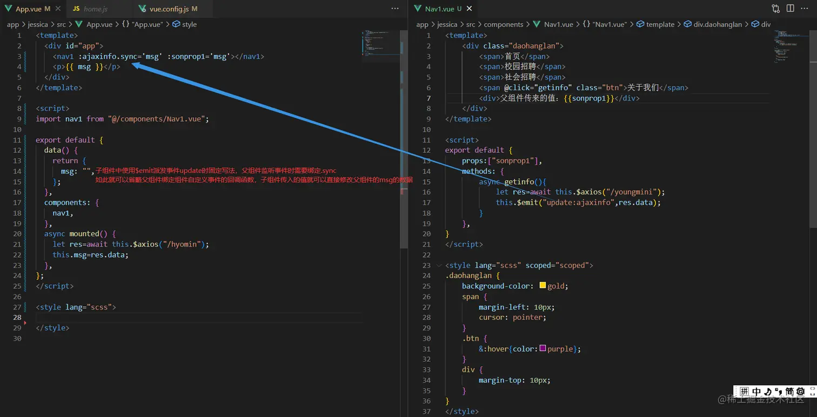Click 'jessica' in the left editor breadcrumb

tap(38, 24)
